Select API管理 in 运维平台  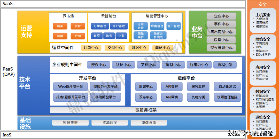pos(172,86)
